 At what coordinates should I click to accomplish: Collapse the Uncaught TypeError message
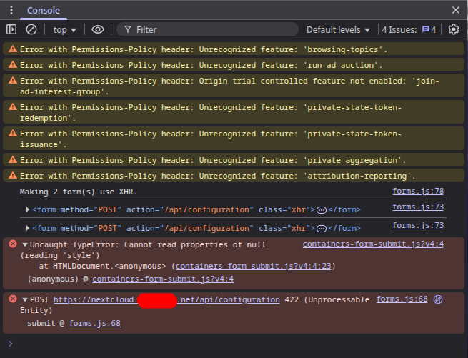click(25, 245)
